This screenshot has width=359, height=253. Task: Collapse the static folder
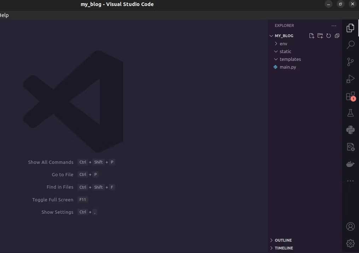[x=285, y=51]
